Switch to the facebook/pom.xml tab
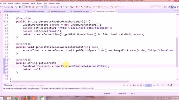Image resolution: width=179 pixels, height=100 pixels. pyautogui.click(x=12, y=11)
